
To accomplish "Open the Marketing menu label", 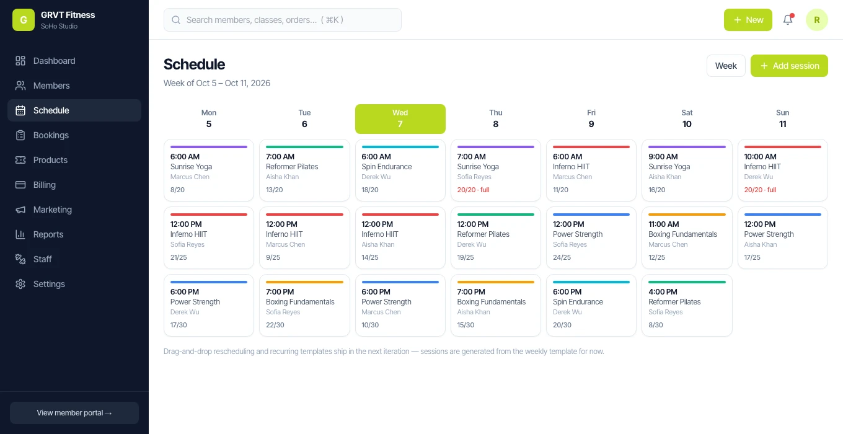I will pyautogui.click(x=53, y=210).
